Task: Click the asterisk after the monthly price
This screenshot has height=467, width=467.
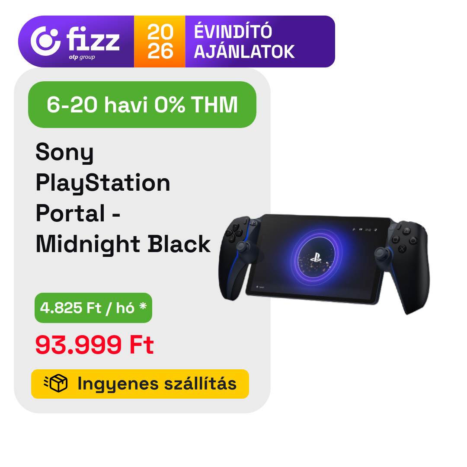Action: tap(143, 306)
